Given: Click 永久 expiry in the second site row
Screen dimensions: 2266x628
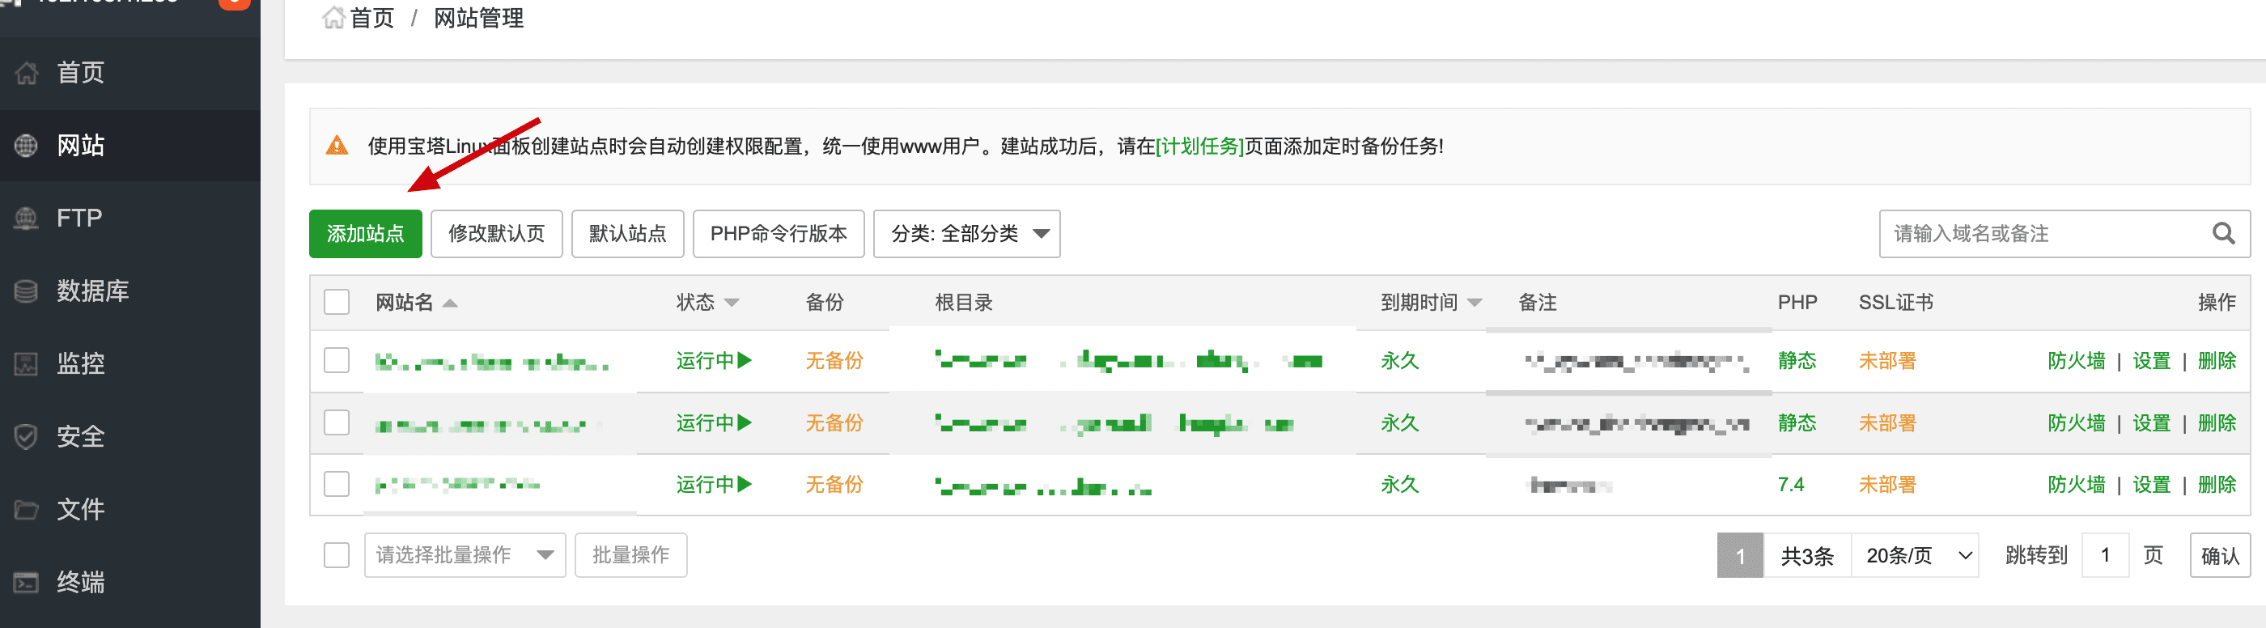Looking at the screenshot, I should click(x=1399, y=423).
